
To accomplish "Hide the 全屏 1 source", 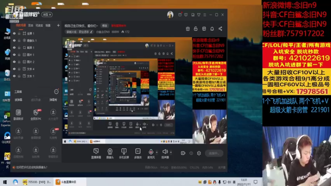I will (14, 33).
